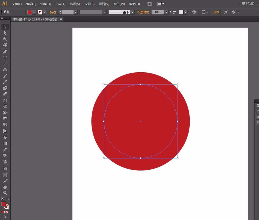Select the Direct Selection tool (white arrow)

[5, 33]
